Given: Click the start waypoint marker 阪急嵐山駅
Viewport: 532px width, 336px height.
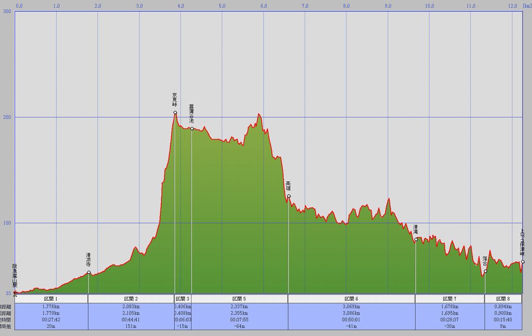Looking at the screenshot, I should [15, 292].
